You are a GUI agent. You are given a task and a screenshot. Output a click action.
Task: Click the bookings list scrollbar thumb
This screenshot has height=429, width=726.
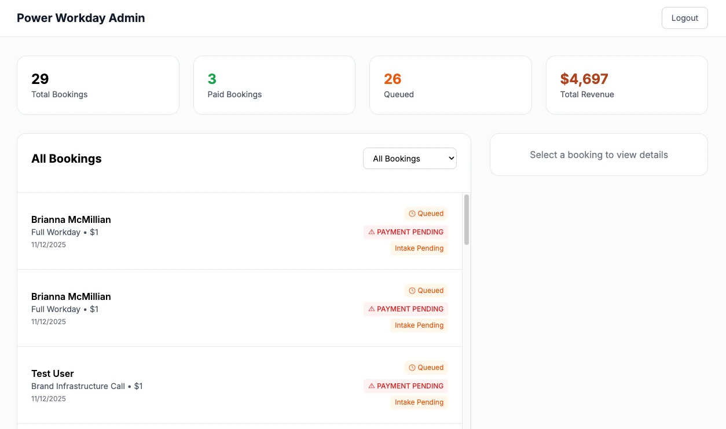[x=467, y=220]
